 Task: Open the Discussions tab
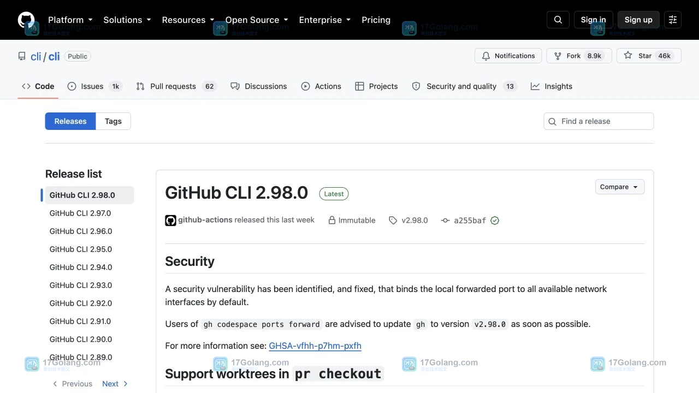coord(259,86)
